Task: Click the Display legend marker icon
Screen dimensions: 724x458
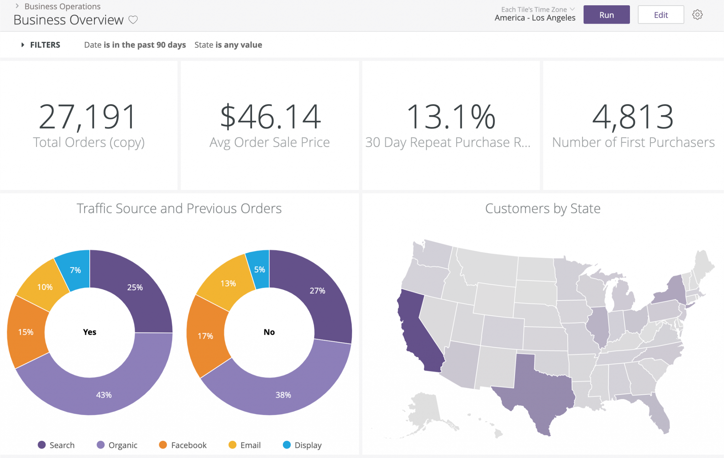Action: point(287,445)
